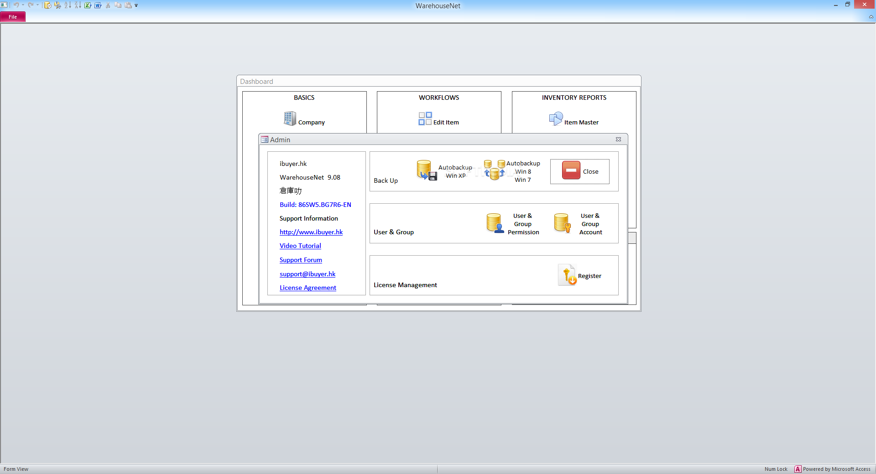Click the License Management label
The height and width of the screenshot is (474, 876).
click(405, 285)
